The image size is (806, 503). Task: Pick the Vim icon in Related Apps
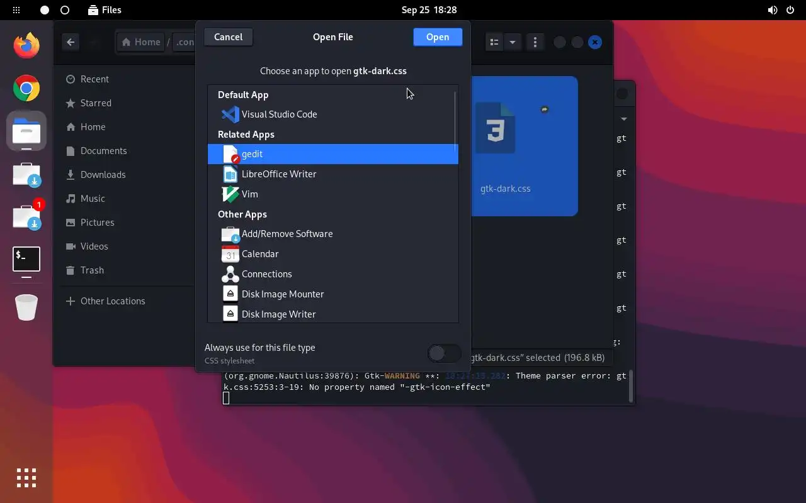click(x=230, y=194)
